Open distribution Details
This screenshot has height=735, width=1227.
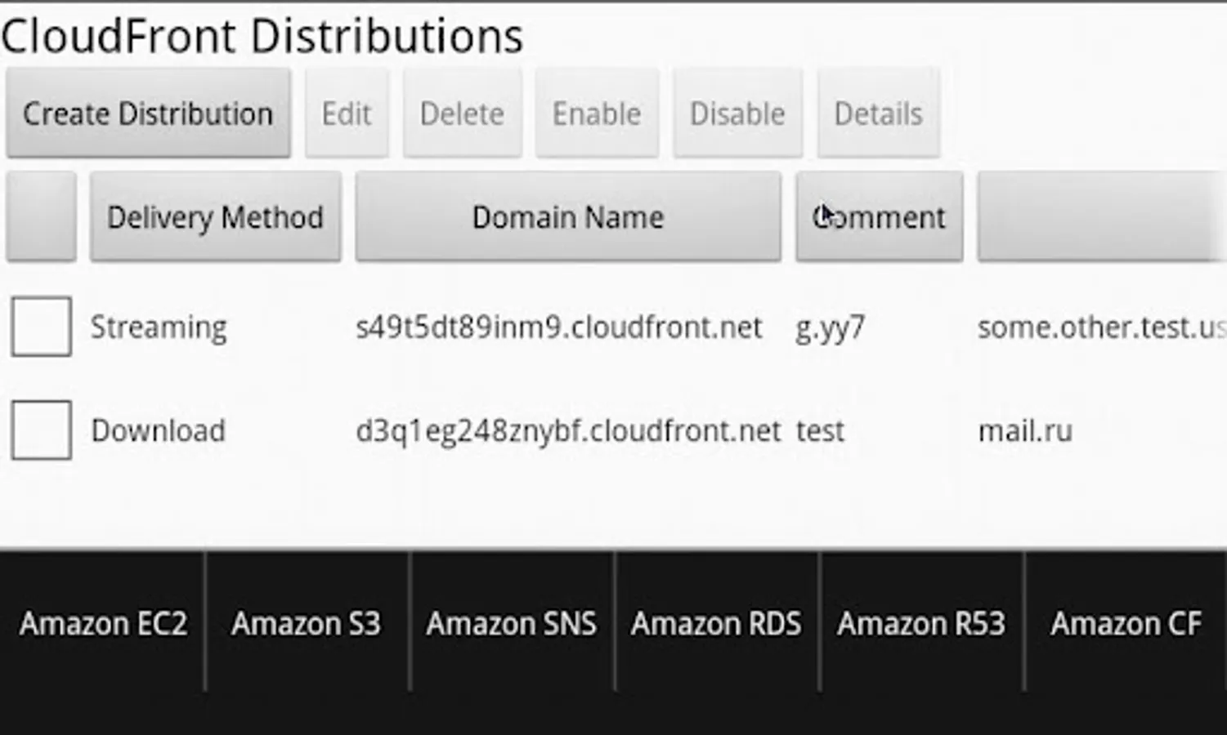878,114
